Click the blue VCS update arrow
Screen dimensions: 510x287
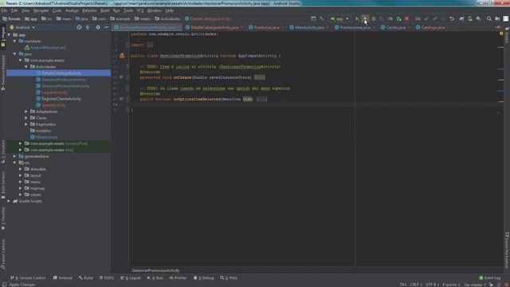[426, 19]
